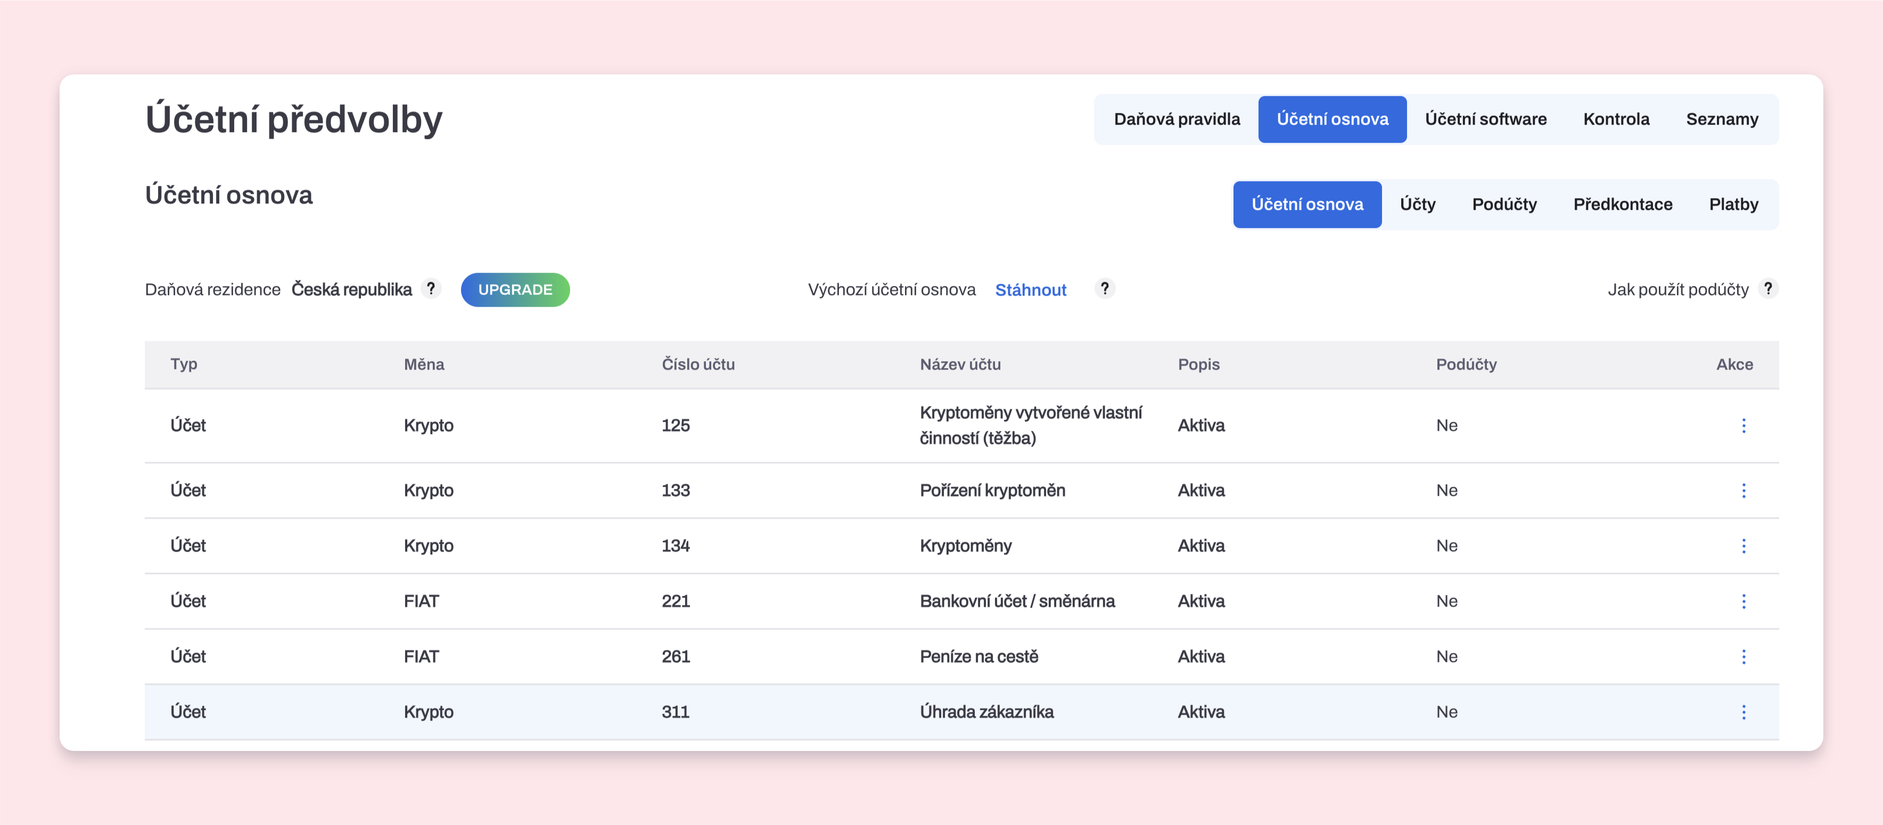Open actions menu for account 261
Viewport: 1883px width, 825px height.
click(x=1744, y=657)
